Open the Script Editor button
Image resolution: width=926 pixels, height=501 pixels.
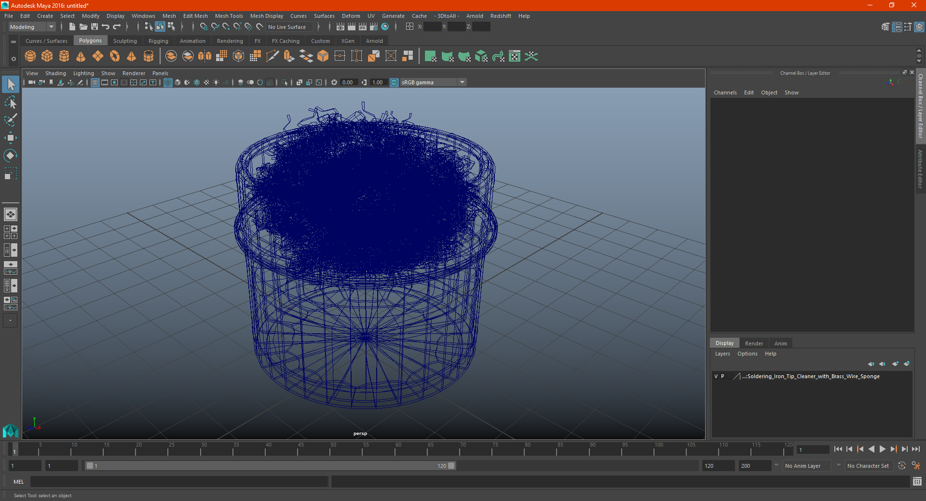click(x=917, y=481)
